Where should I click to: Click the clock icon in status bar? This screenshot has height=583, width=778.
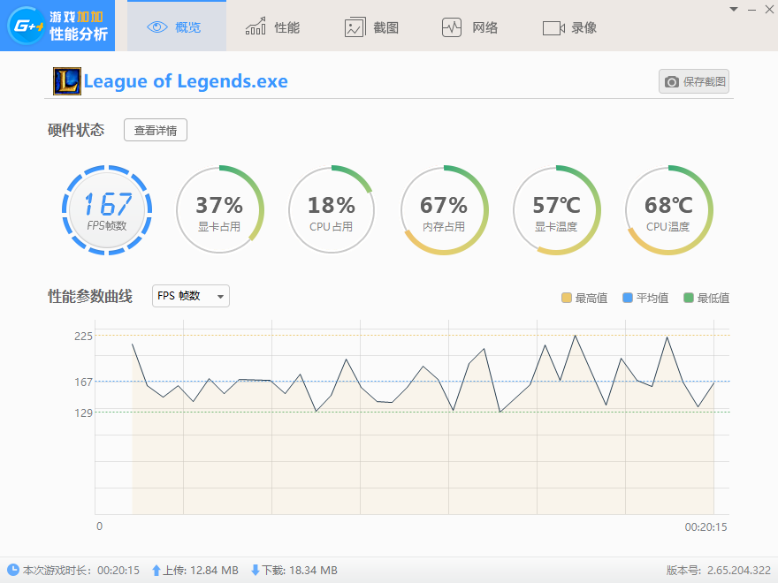tap(13, 570)
